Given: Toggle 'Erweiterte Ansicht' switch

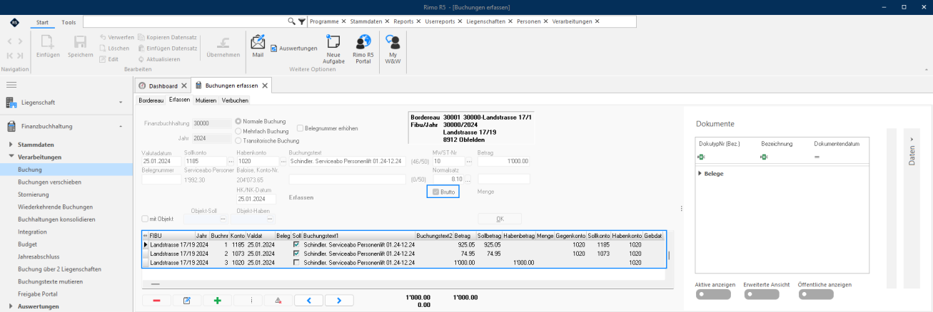Looking at the screenshot, I should [x=761, y=293].
